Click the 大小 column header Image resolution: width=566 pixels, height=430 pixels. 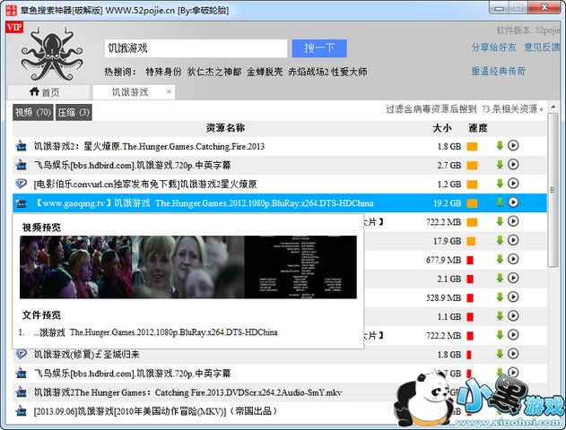(x=442, y=128)
